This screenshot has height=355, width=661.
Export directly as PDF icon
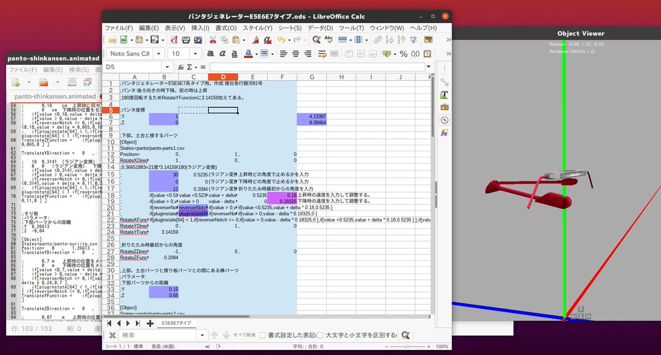click(x=174, y=40)
